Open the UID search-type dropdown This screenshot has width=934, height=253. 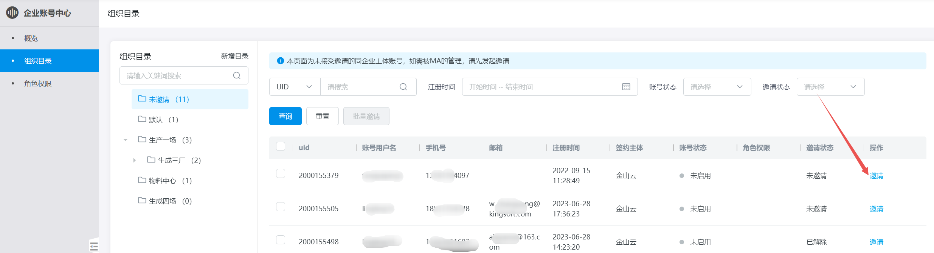coord(295,87)
